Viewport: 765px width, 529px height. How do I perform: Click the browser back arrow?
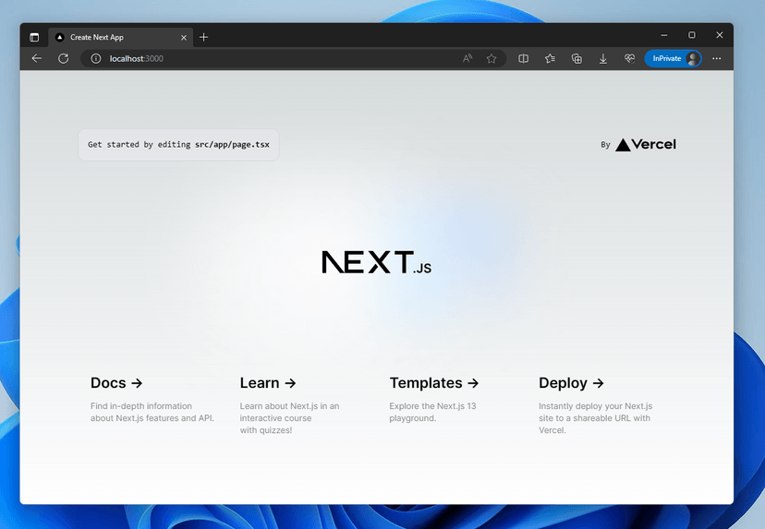tap(37, 58)
